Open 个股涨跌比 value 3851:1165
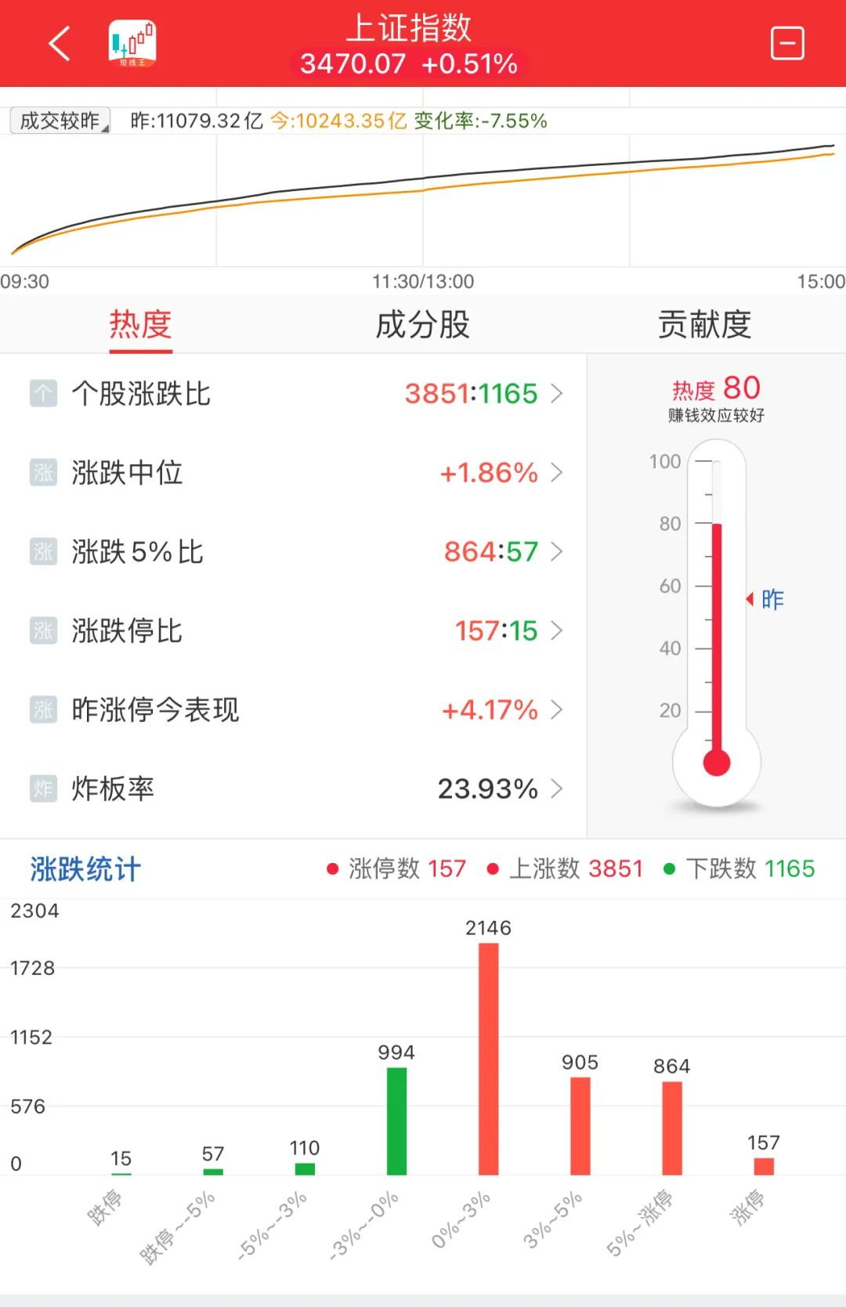This screenshot has height=1307, width=846. pos(472,393)
